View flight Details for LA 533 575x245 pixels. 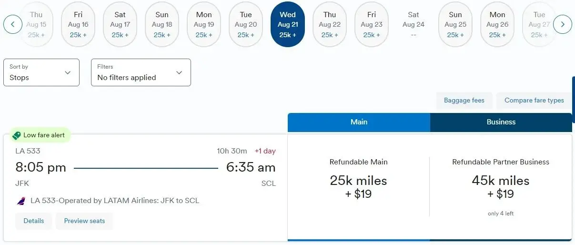pyautogui.click(x=34, y=221)
